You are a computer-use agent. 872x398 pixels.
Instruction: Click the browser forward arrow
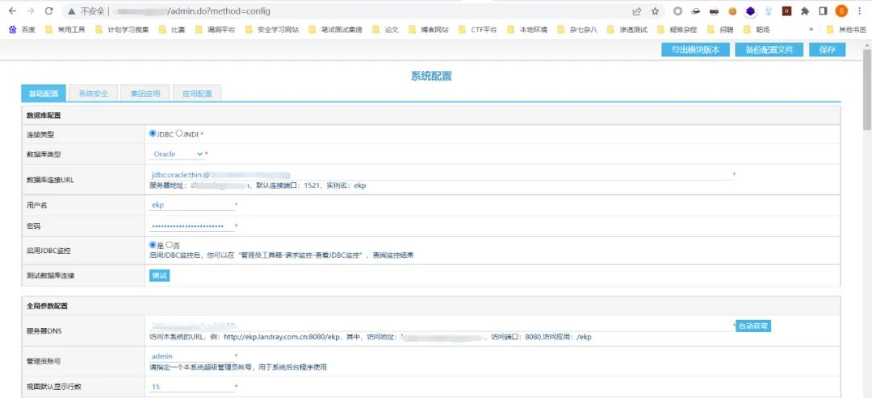30,11
